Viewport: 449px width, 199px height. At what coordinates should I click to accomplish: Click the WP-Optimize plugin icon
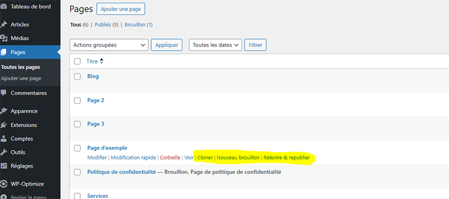[x=4, y=184]
